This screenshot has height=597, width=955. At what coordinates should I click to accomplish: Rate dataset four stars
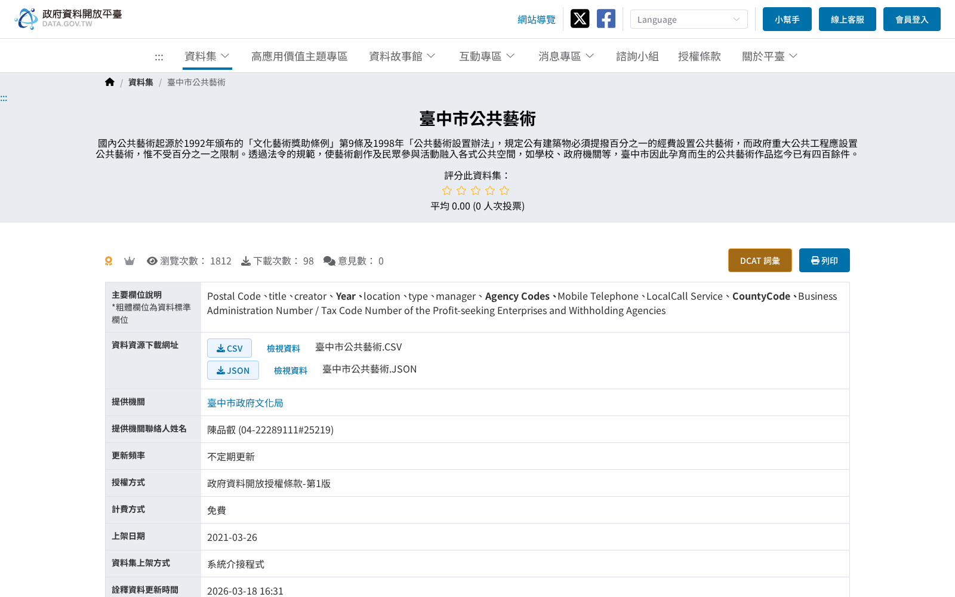click(x=490, y=190)
